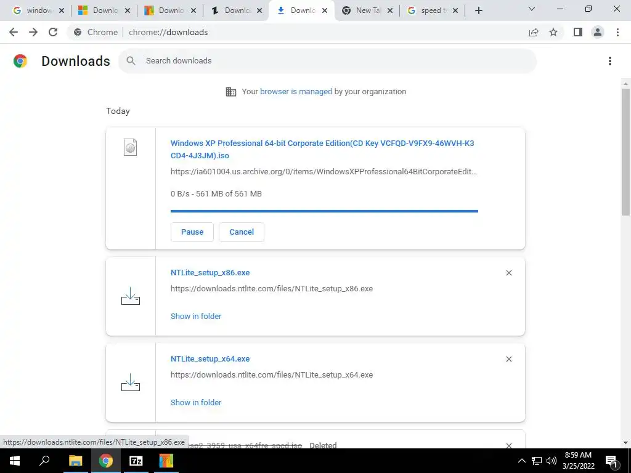Remove the deleted ISO entry from list
631x473 pixels.
[508, 445]
